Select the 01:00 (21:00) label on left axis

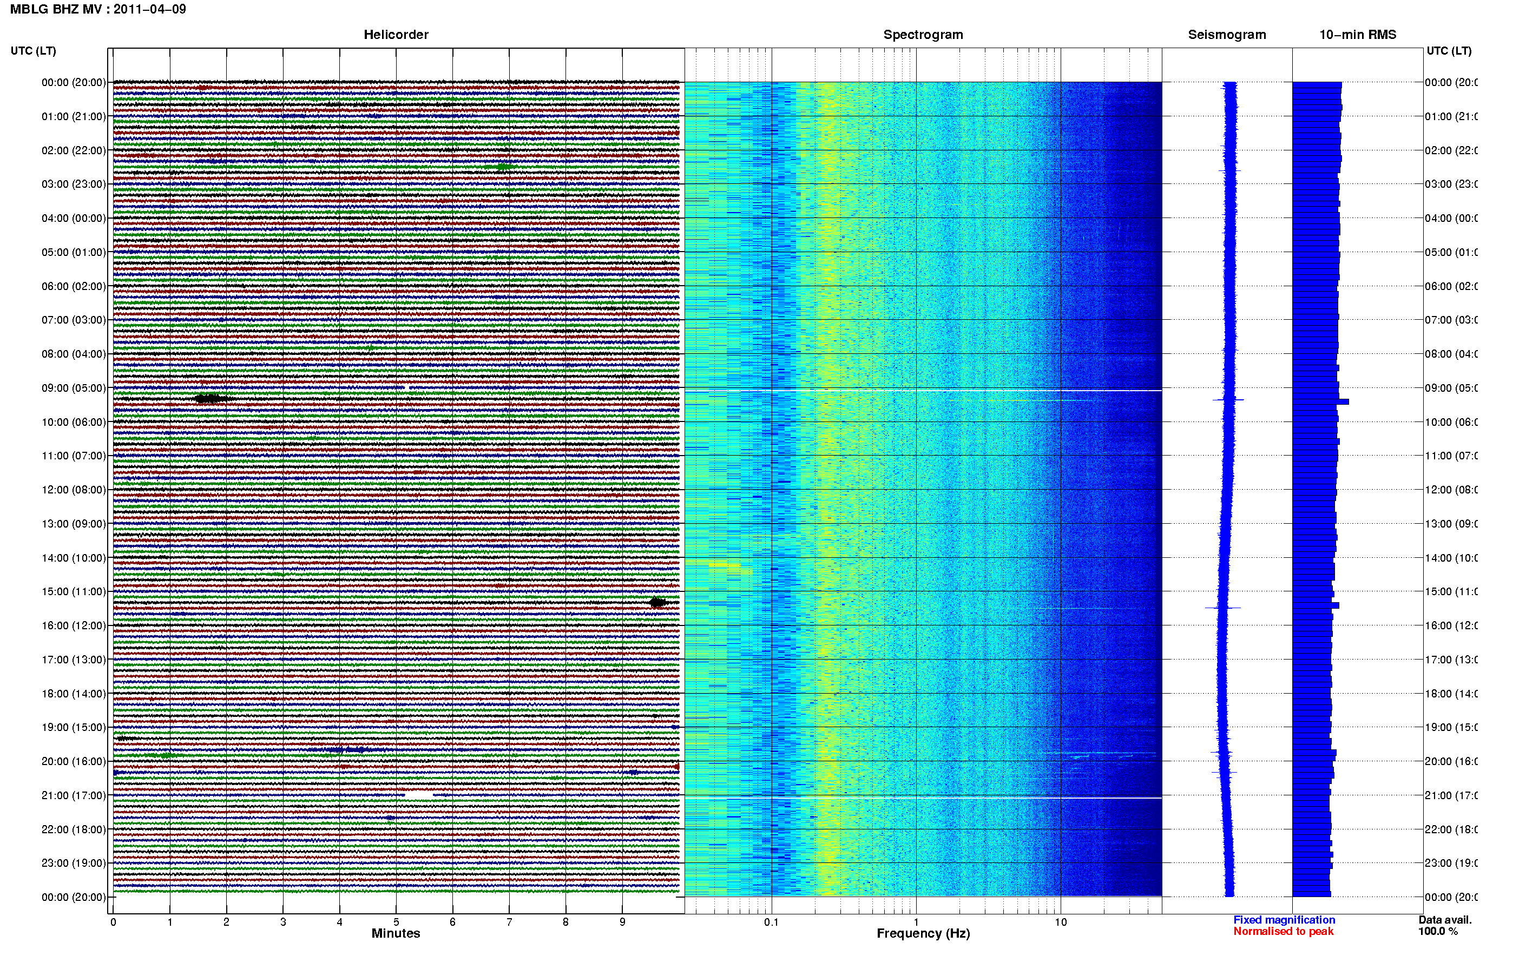pyautogui.click(x=74, y=116)
